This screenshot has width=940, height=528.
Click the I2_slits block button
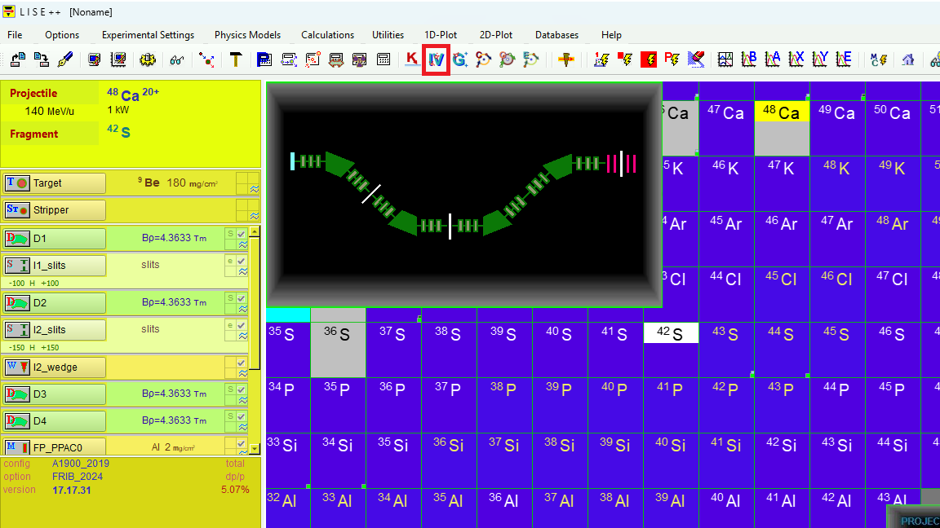point(55,330)
